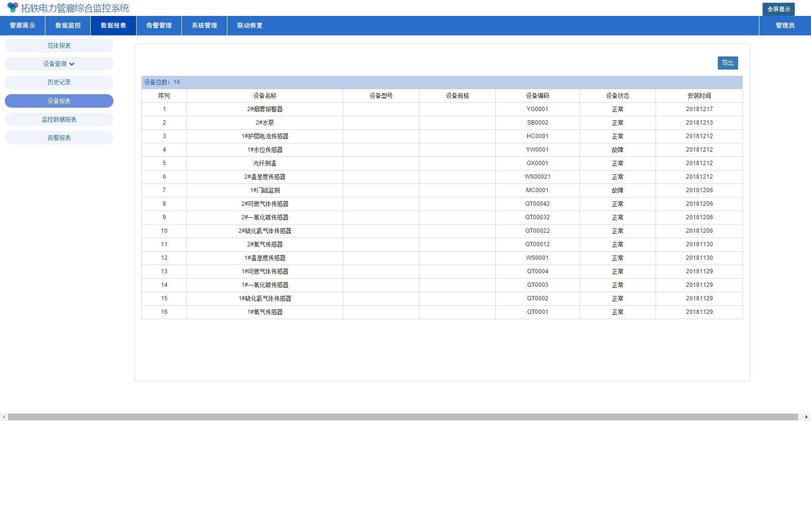Click the horizontal scrollbar right arrow
The image size is (811, 507).
[x=806, y=417]
